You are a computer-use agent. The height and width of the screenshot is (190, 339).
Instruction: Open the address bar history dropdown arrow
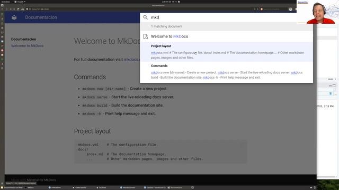tap(258, 9)
